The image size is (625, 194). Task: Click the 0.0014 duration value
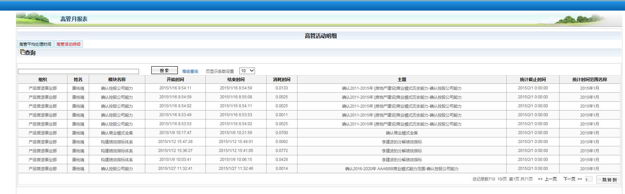[282, 169]
